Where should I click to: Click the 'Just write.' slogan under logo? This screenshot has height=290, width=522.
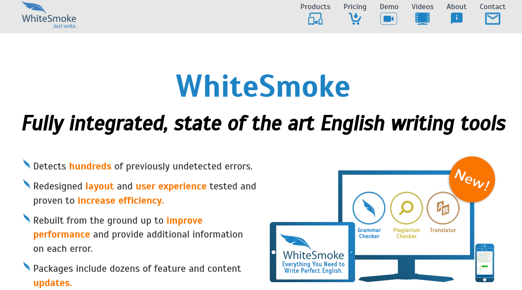point(65,26)
